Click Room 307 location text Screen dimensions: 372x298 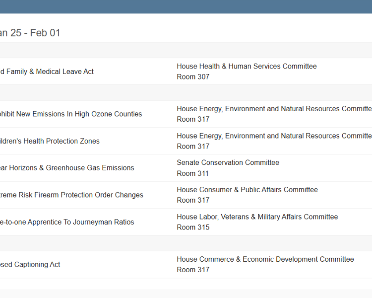[x=193, y=77]
